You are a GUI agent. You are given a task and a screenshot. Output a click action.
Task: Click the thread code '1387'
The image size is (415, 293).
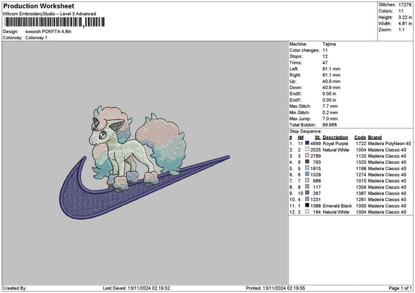pos(361,193)
